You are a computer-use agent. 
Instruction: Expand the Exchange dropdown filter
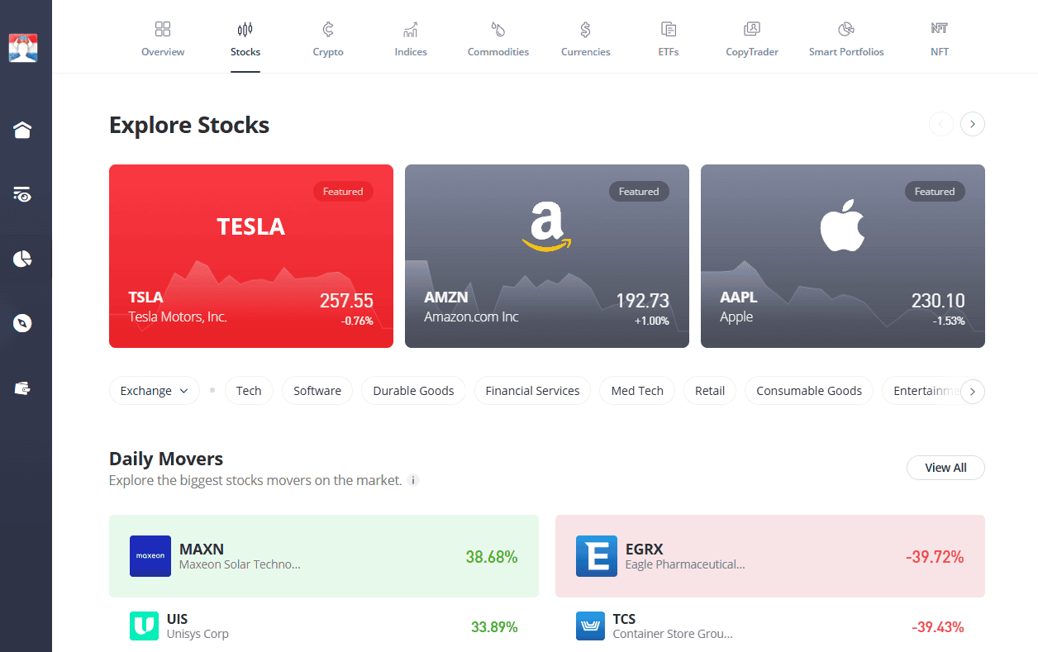(155, 391)
